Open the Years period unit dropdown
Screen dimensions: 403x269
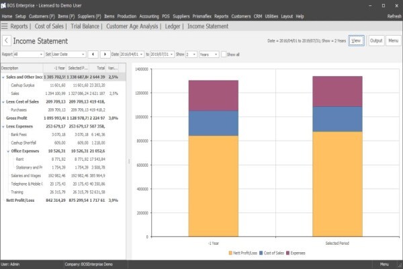(x=209, y=54)
